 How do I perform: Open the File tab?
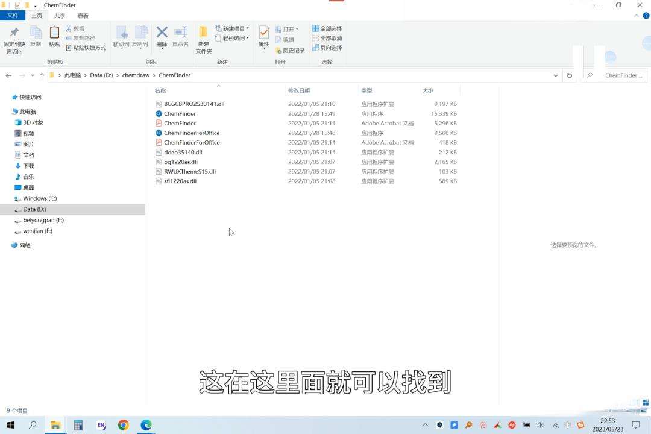point(13,16)
